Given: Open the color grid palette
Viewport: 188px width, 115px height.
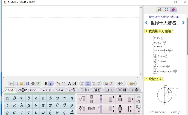Looking at the screenshot, I should click(111, 83).
